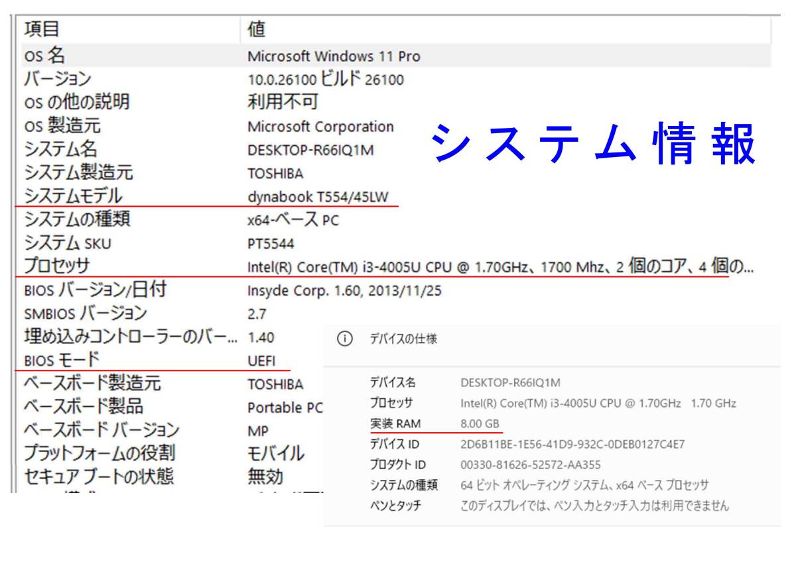This screenshot has width=796, height=562.
Task: Click the device ID 2D6B11BE-1E56-41D9-932C-0DEB0127C4E7
Action: [x=572, y=444]
